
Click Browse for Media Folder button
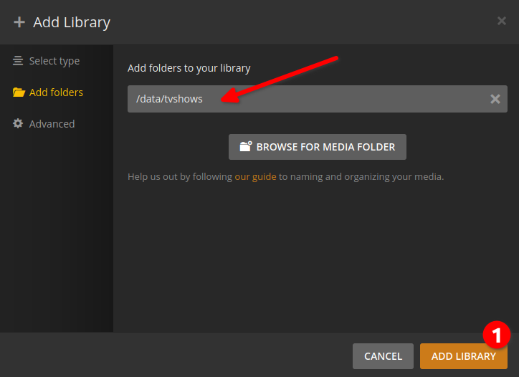point(318,147)
